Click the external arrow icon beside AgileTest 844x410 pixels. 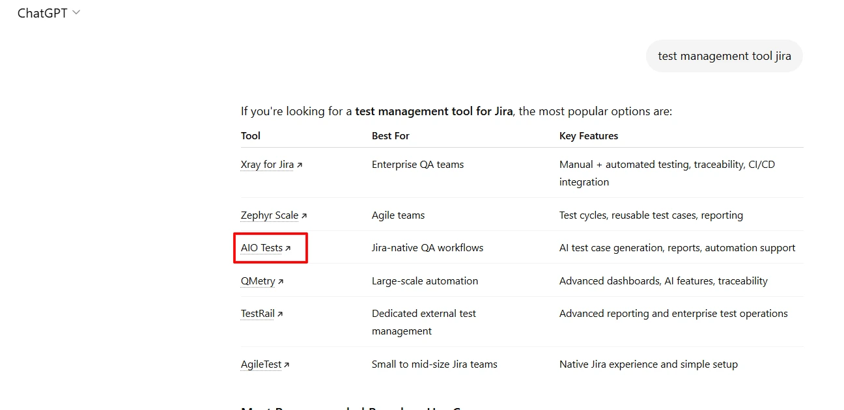286,365
